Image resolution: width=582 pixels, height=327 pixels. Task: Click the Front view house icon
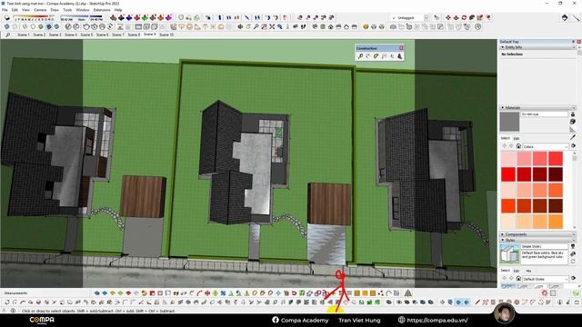click(331, 26)
